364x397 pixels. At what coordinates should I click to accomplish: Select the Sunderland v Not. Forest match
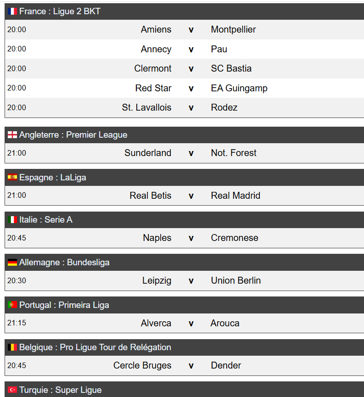191,153
